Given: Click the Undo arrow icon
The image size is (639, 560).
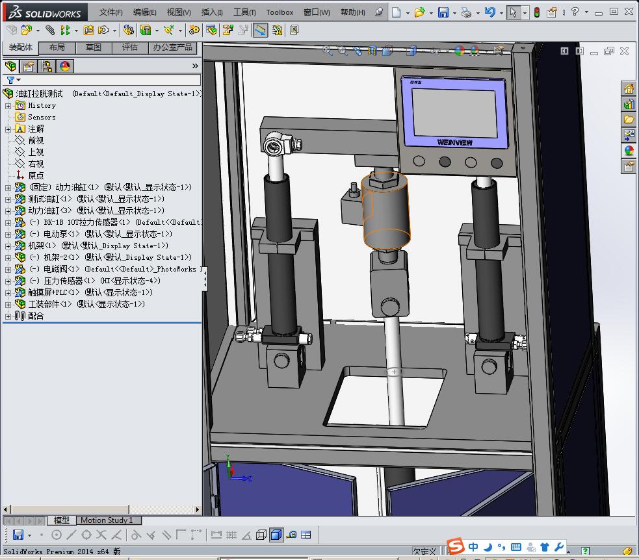Looking at the screenshot, I should pyautogui.click(x=489, y=12).
